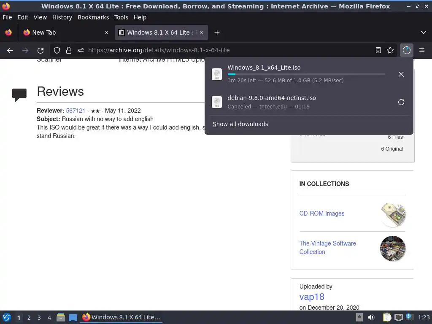Reload the current page
Screen dimensions: 432x324
(40, 50)
